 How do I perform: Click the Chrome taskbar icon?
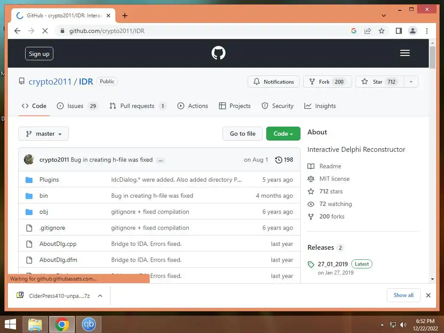[x=62, y=324]
